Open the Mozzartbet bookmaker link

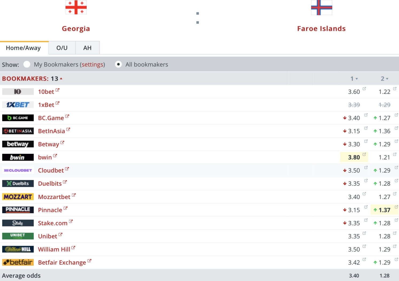[54, 197]
